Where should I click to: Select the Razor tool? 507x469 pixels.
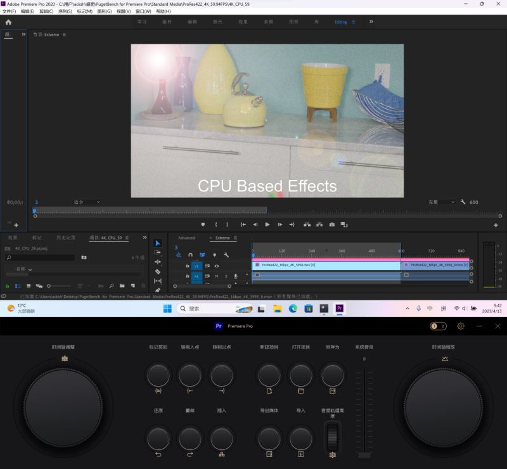pos(158,271)
